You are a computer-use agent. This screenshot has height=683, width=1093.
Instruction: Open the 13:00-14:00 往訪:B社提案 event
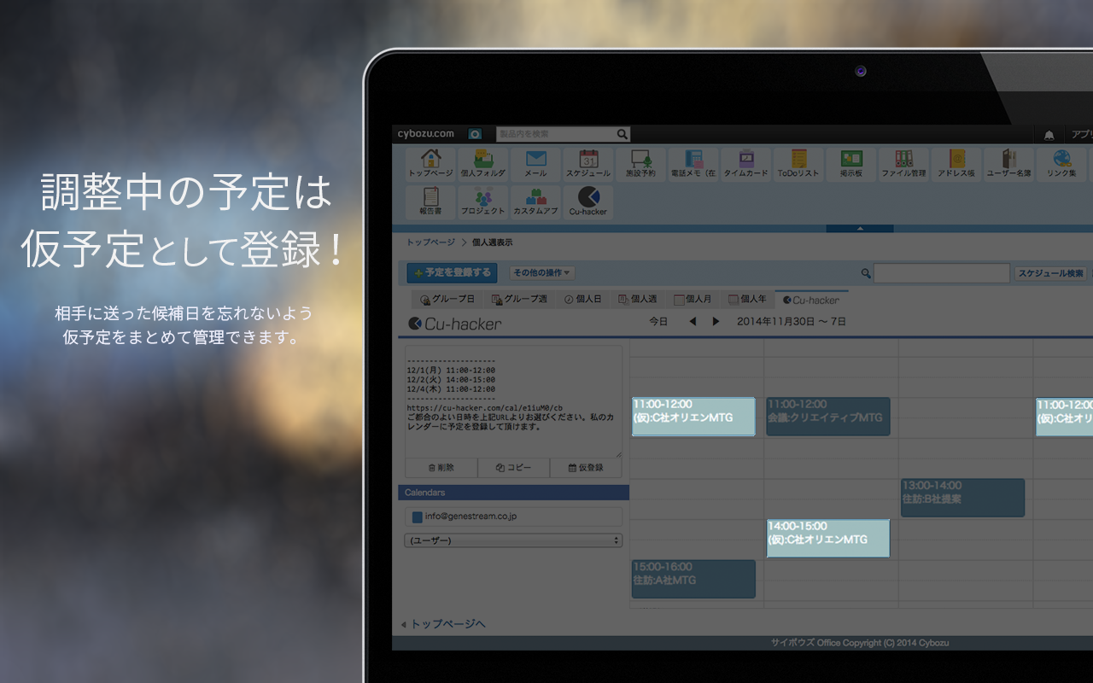(x=962, y=498)
